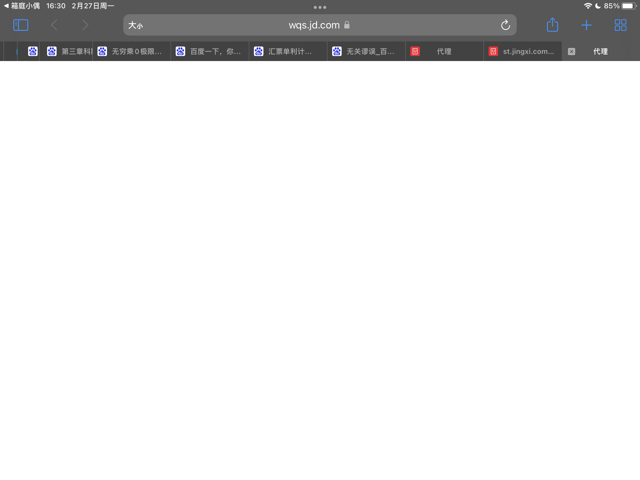Return to the 箱庭小偶 app
This screenshot has height=480, width=640.
[x=22, y=6]
